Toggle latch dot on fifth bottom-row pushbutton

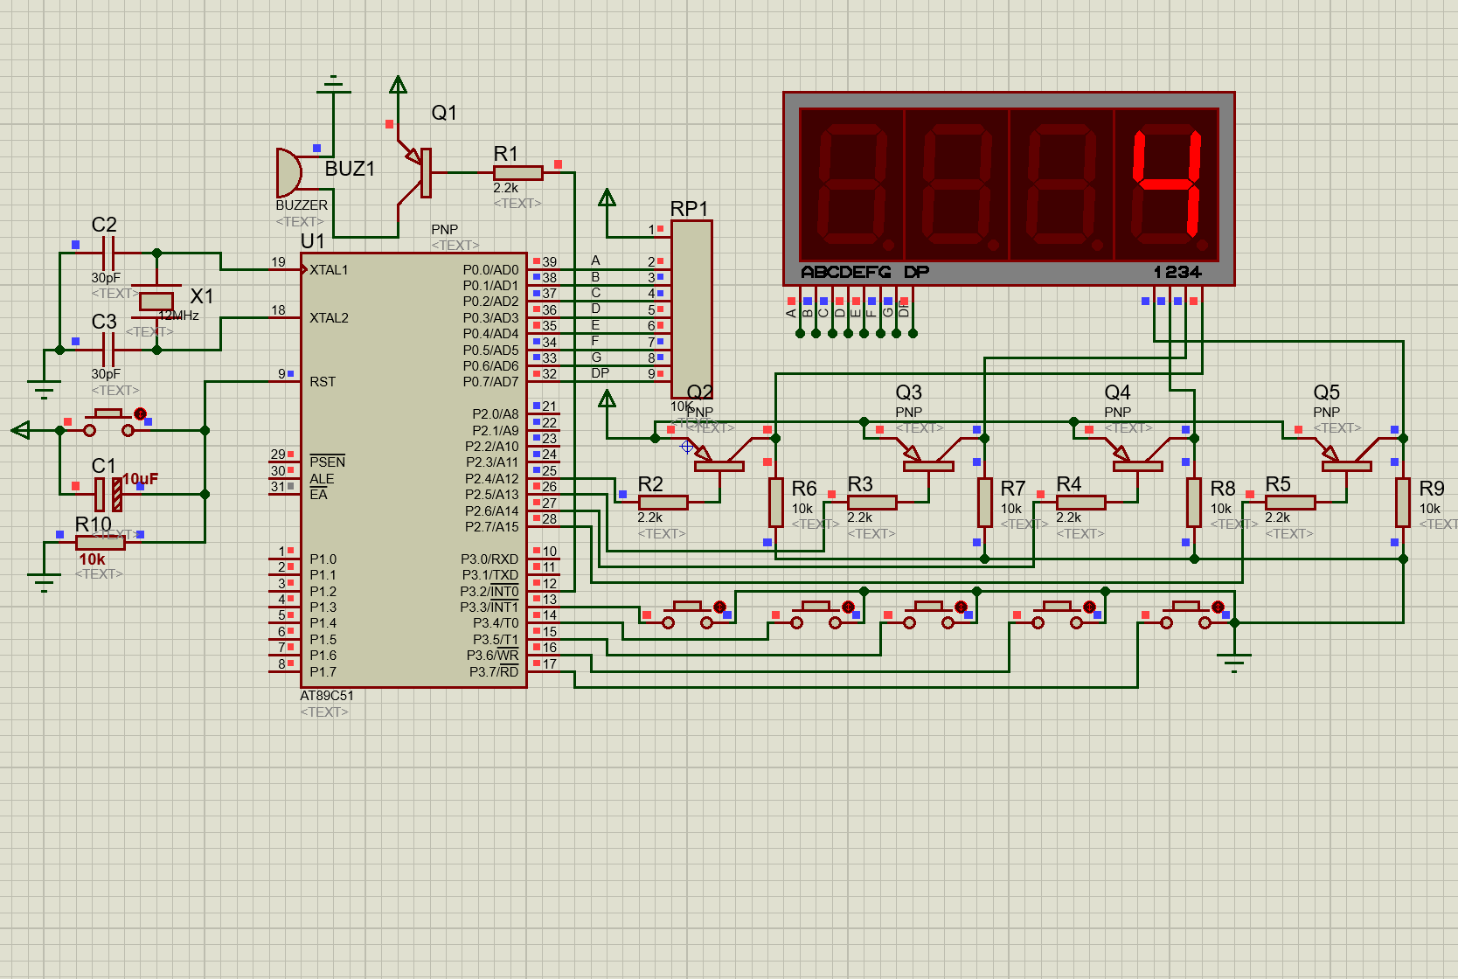pos(1218,607)
